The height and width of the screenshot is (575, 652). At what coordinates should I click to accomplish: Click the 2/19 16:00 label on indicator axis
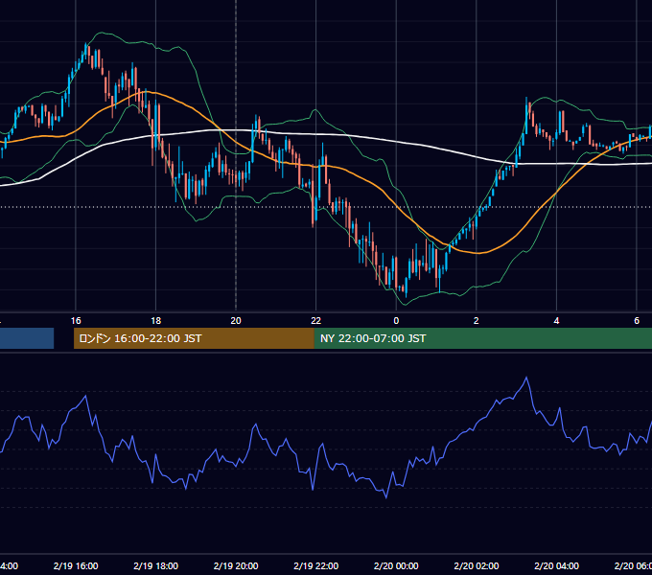coord(76,565)
